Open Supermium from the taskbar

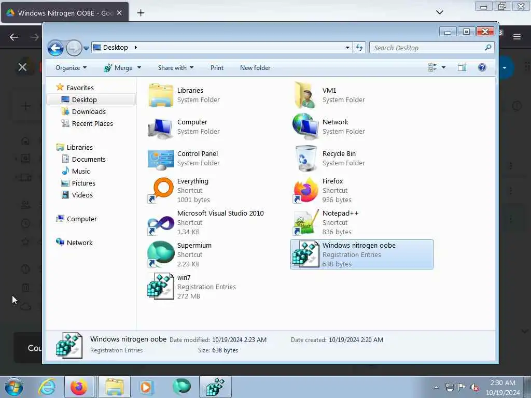181,387
